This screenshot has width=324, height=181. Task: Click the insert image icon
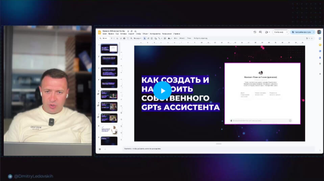tap(152, 38)
